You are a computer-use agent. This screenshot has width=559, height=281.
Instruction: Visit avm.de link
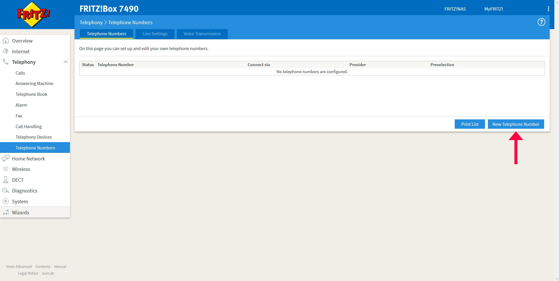tap(48, 273)
